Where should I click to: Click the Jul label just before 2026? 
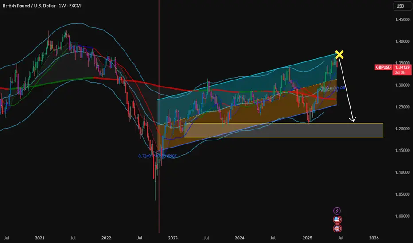click(341, 238)
